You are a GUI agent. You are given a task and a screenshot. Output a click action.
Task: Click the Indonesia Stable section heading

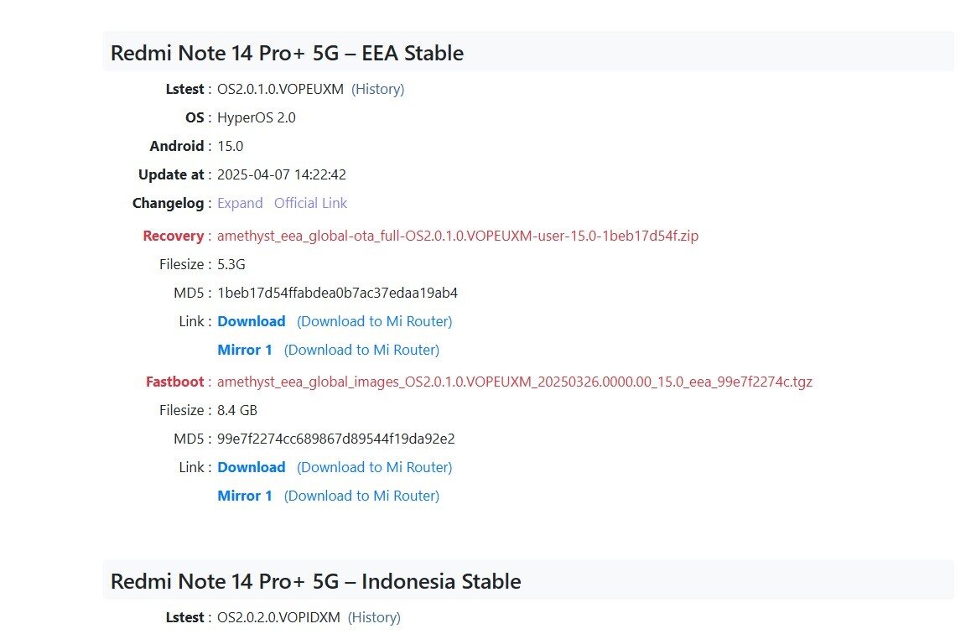[315, 581]
